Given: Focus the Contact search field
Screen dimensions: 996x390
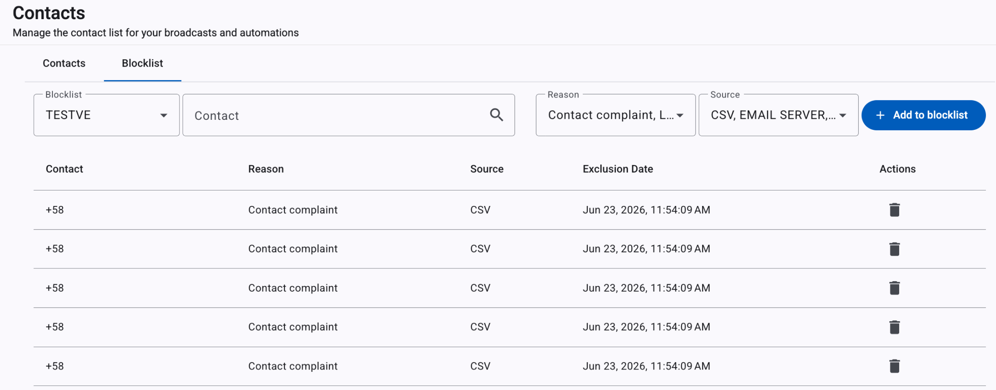Looking at the screenshot, I should pos(349,115).
